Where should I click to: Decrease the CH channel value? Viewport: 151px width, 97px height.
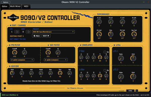[16, 32]
